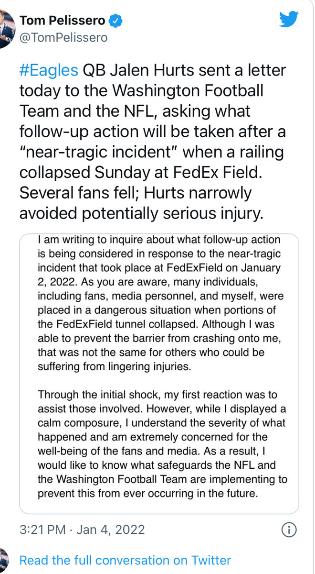Image resolution: width=315 pixels, height=574 pixels.
Task: Click the Jan 4, 2022 date
Action: [110, 530]
